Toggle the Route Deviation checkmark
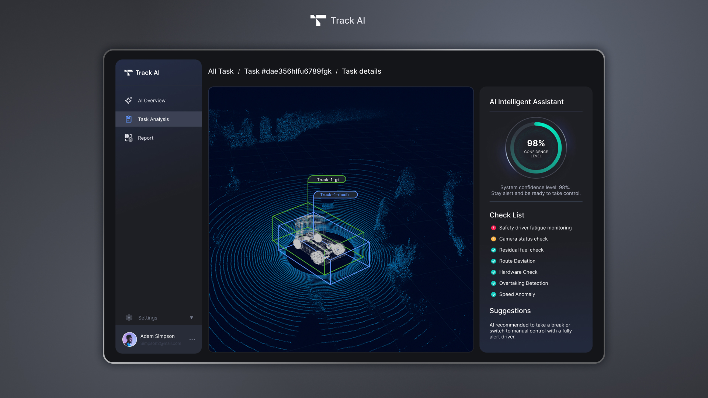 pos(493,261)
